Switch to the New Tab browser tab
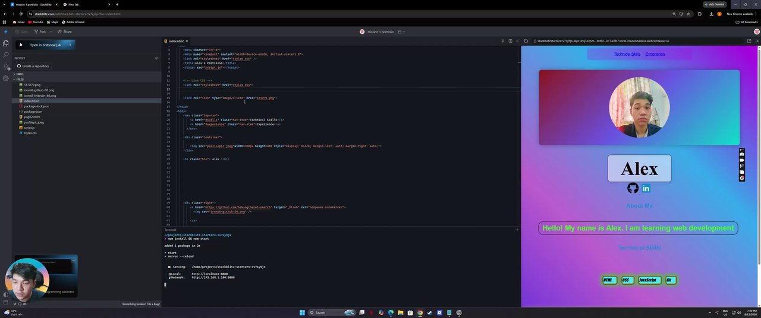Screen dimensions: 761x318 coord(88,4)
